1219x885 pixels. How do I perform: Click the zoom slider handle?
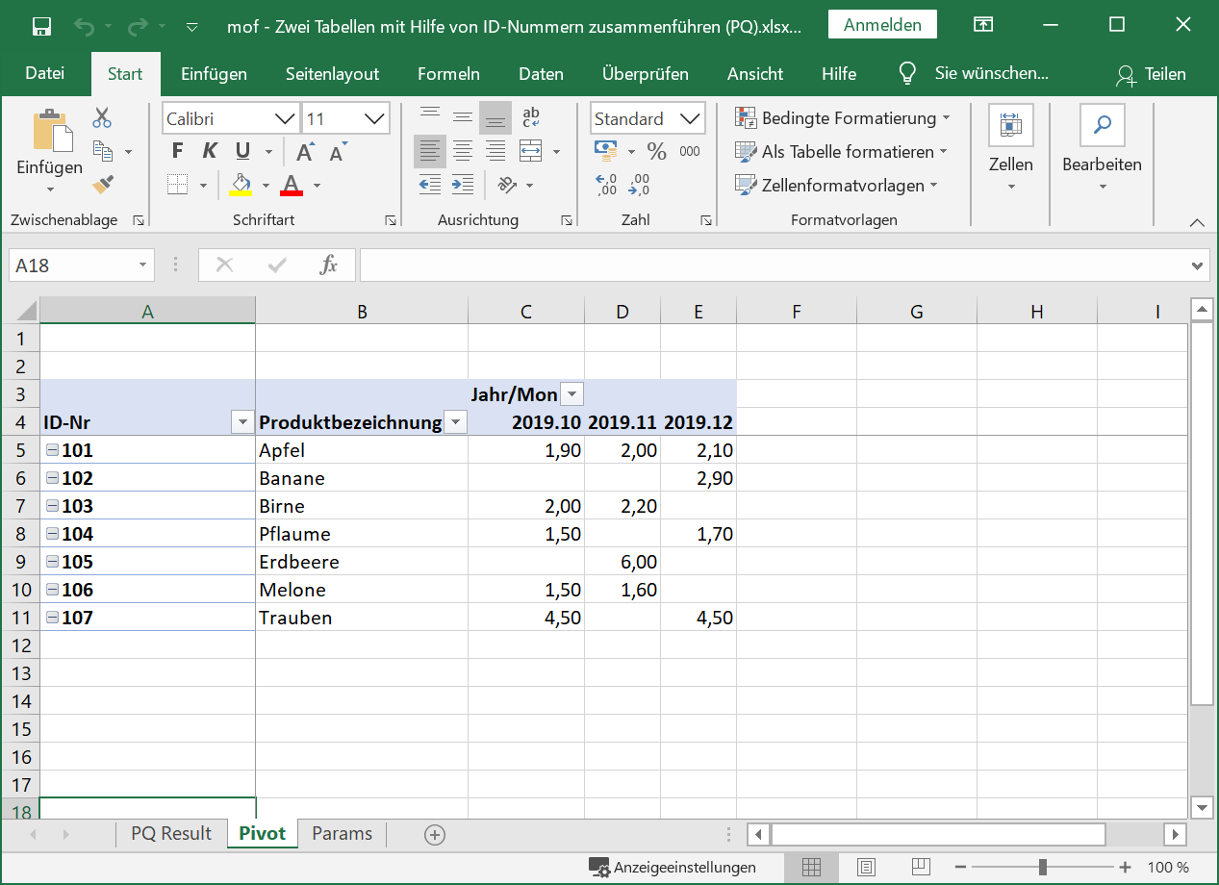pos(1043,868)
